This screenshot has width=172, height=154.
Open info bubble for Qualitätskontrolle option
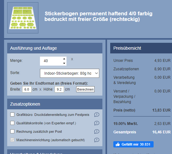point(97,123)
